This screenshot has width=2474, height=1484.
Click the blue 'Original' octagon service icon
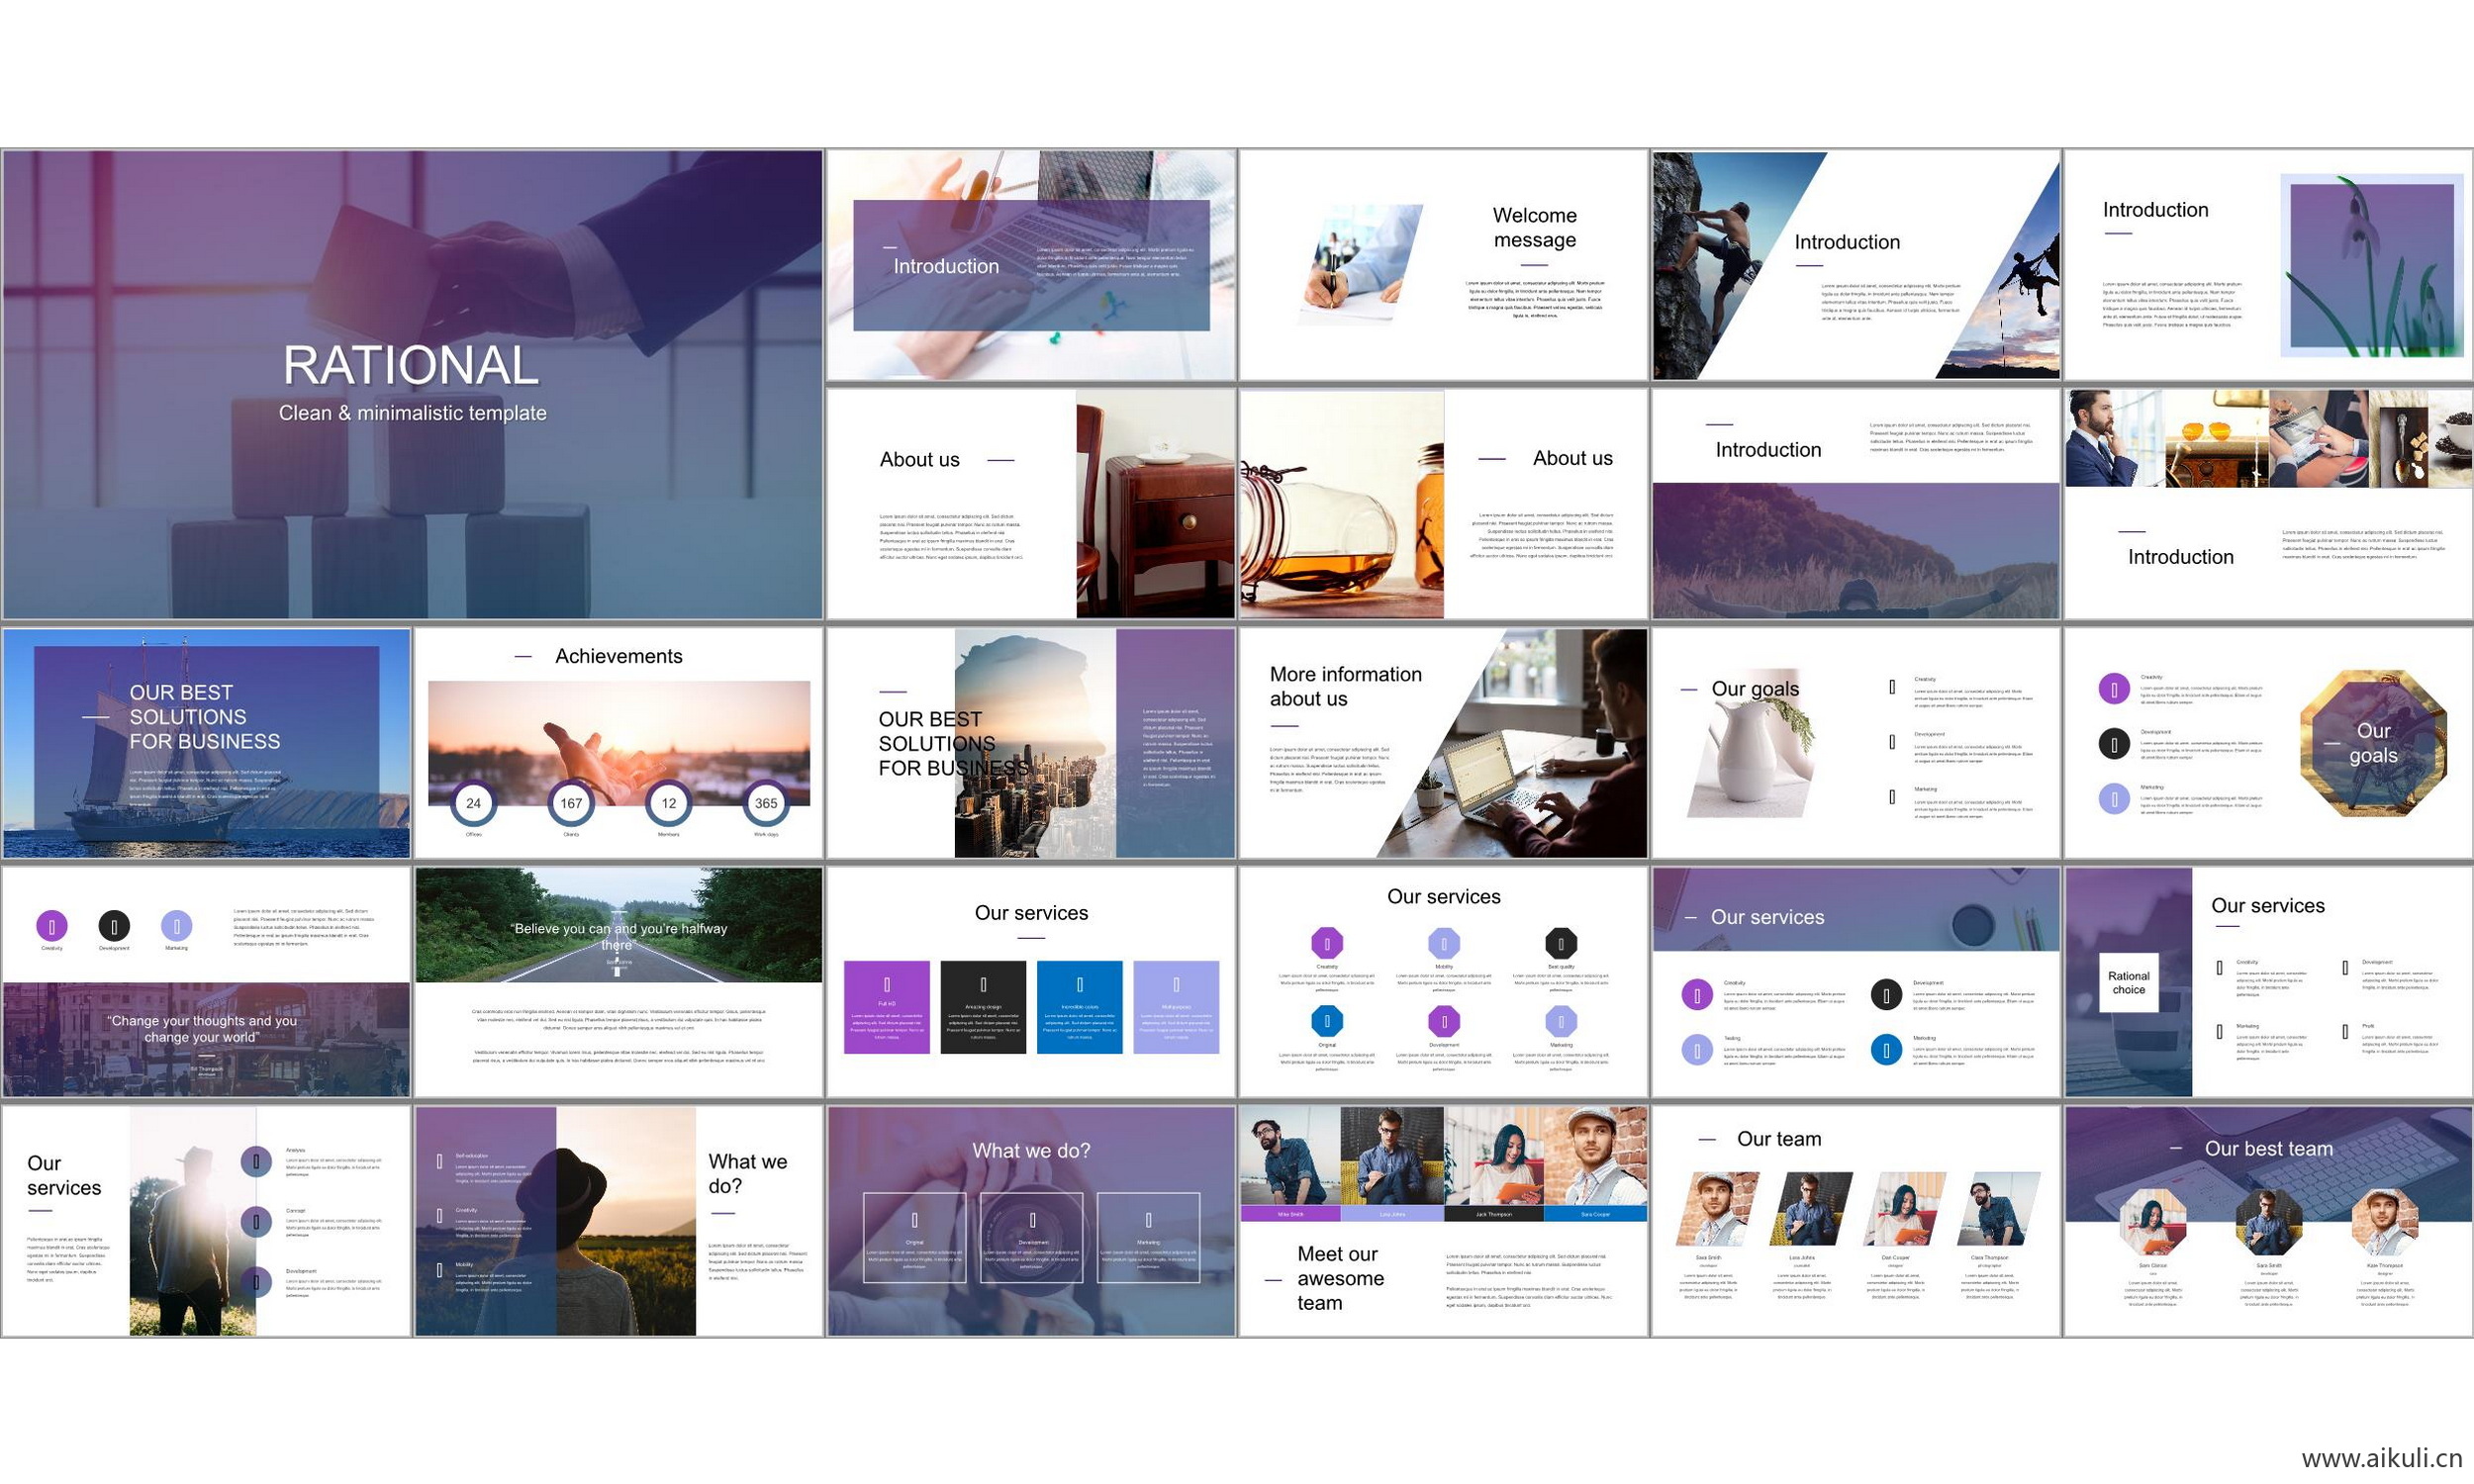(x=1327, y=1021)
